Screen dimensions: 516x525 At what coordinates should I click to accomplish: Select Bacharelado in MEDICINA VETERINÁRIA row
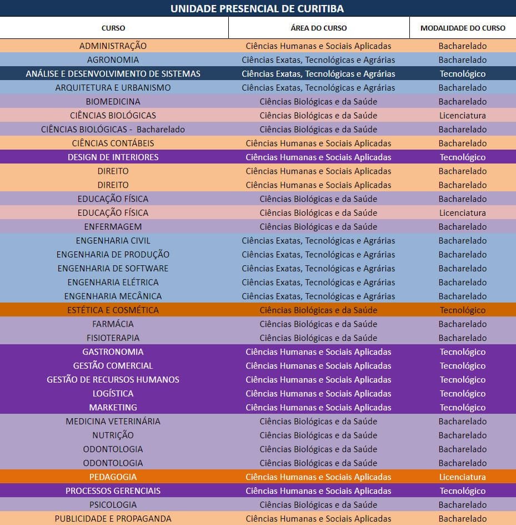click(463, 421)
